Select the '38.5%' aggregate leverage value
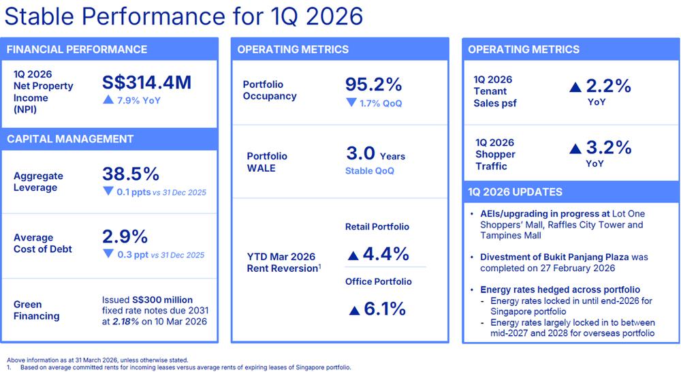Image resolution: width=681 pixels, height=372 pixels. point(131,174)
